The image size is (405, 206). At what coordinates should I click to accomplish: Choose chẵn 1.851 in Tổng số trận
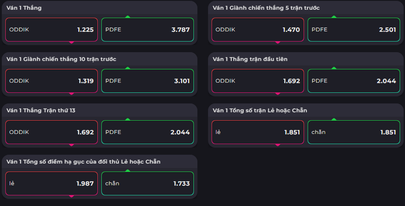(x=354, y=132)
